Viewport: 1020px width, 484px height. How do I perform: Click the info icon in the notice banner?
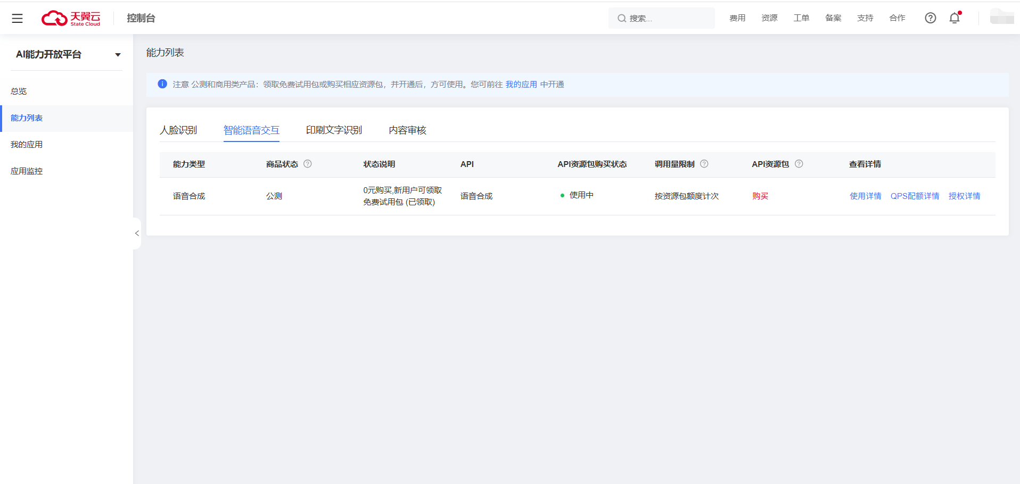[162, 84]
